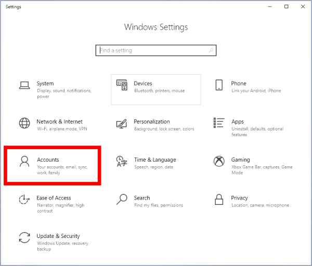The width and height of the screenshot is (312, 266).
Task: Click the Devices keyboard and speaker icon
Action: click(x=122, y=85)
